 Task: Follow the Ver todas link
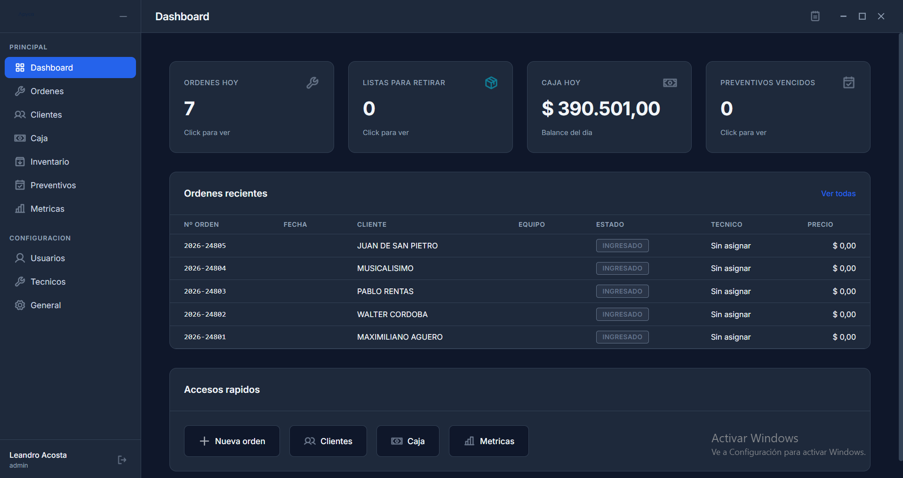click(x=838, y=194)
